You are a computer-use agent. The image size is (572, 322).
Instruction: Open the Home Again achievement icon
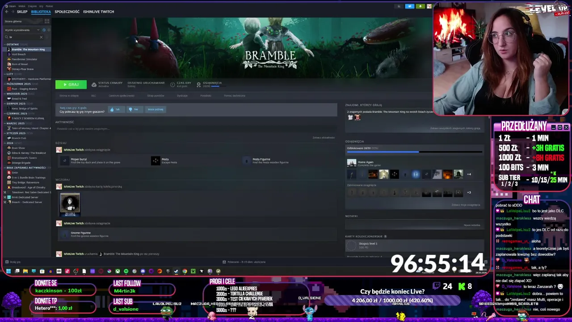pos(352,163)
